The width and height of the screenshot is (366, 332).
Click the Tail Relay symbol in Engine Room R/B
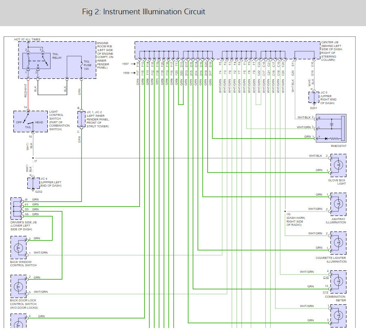[x=36, y=61]
